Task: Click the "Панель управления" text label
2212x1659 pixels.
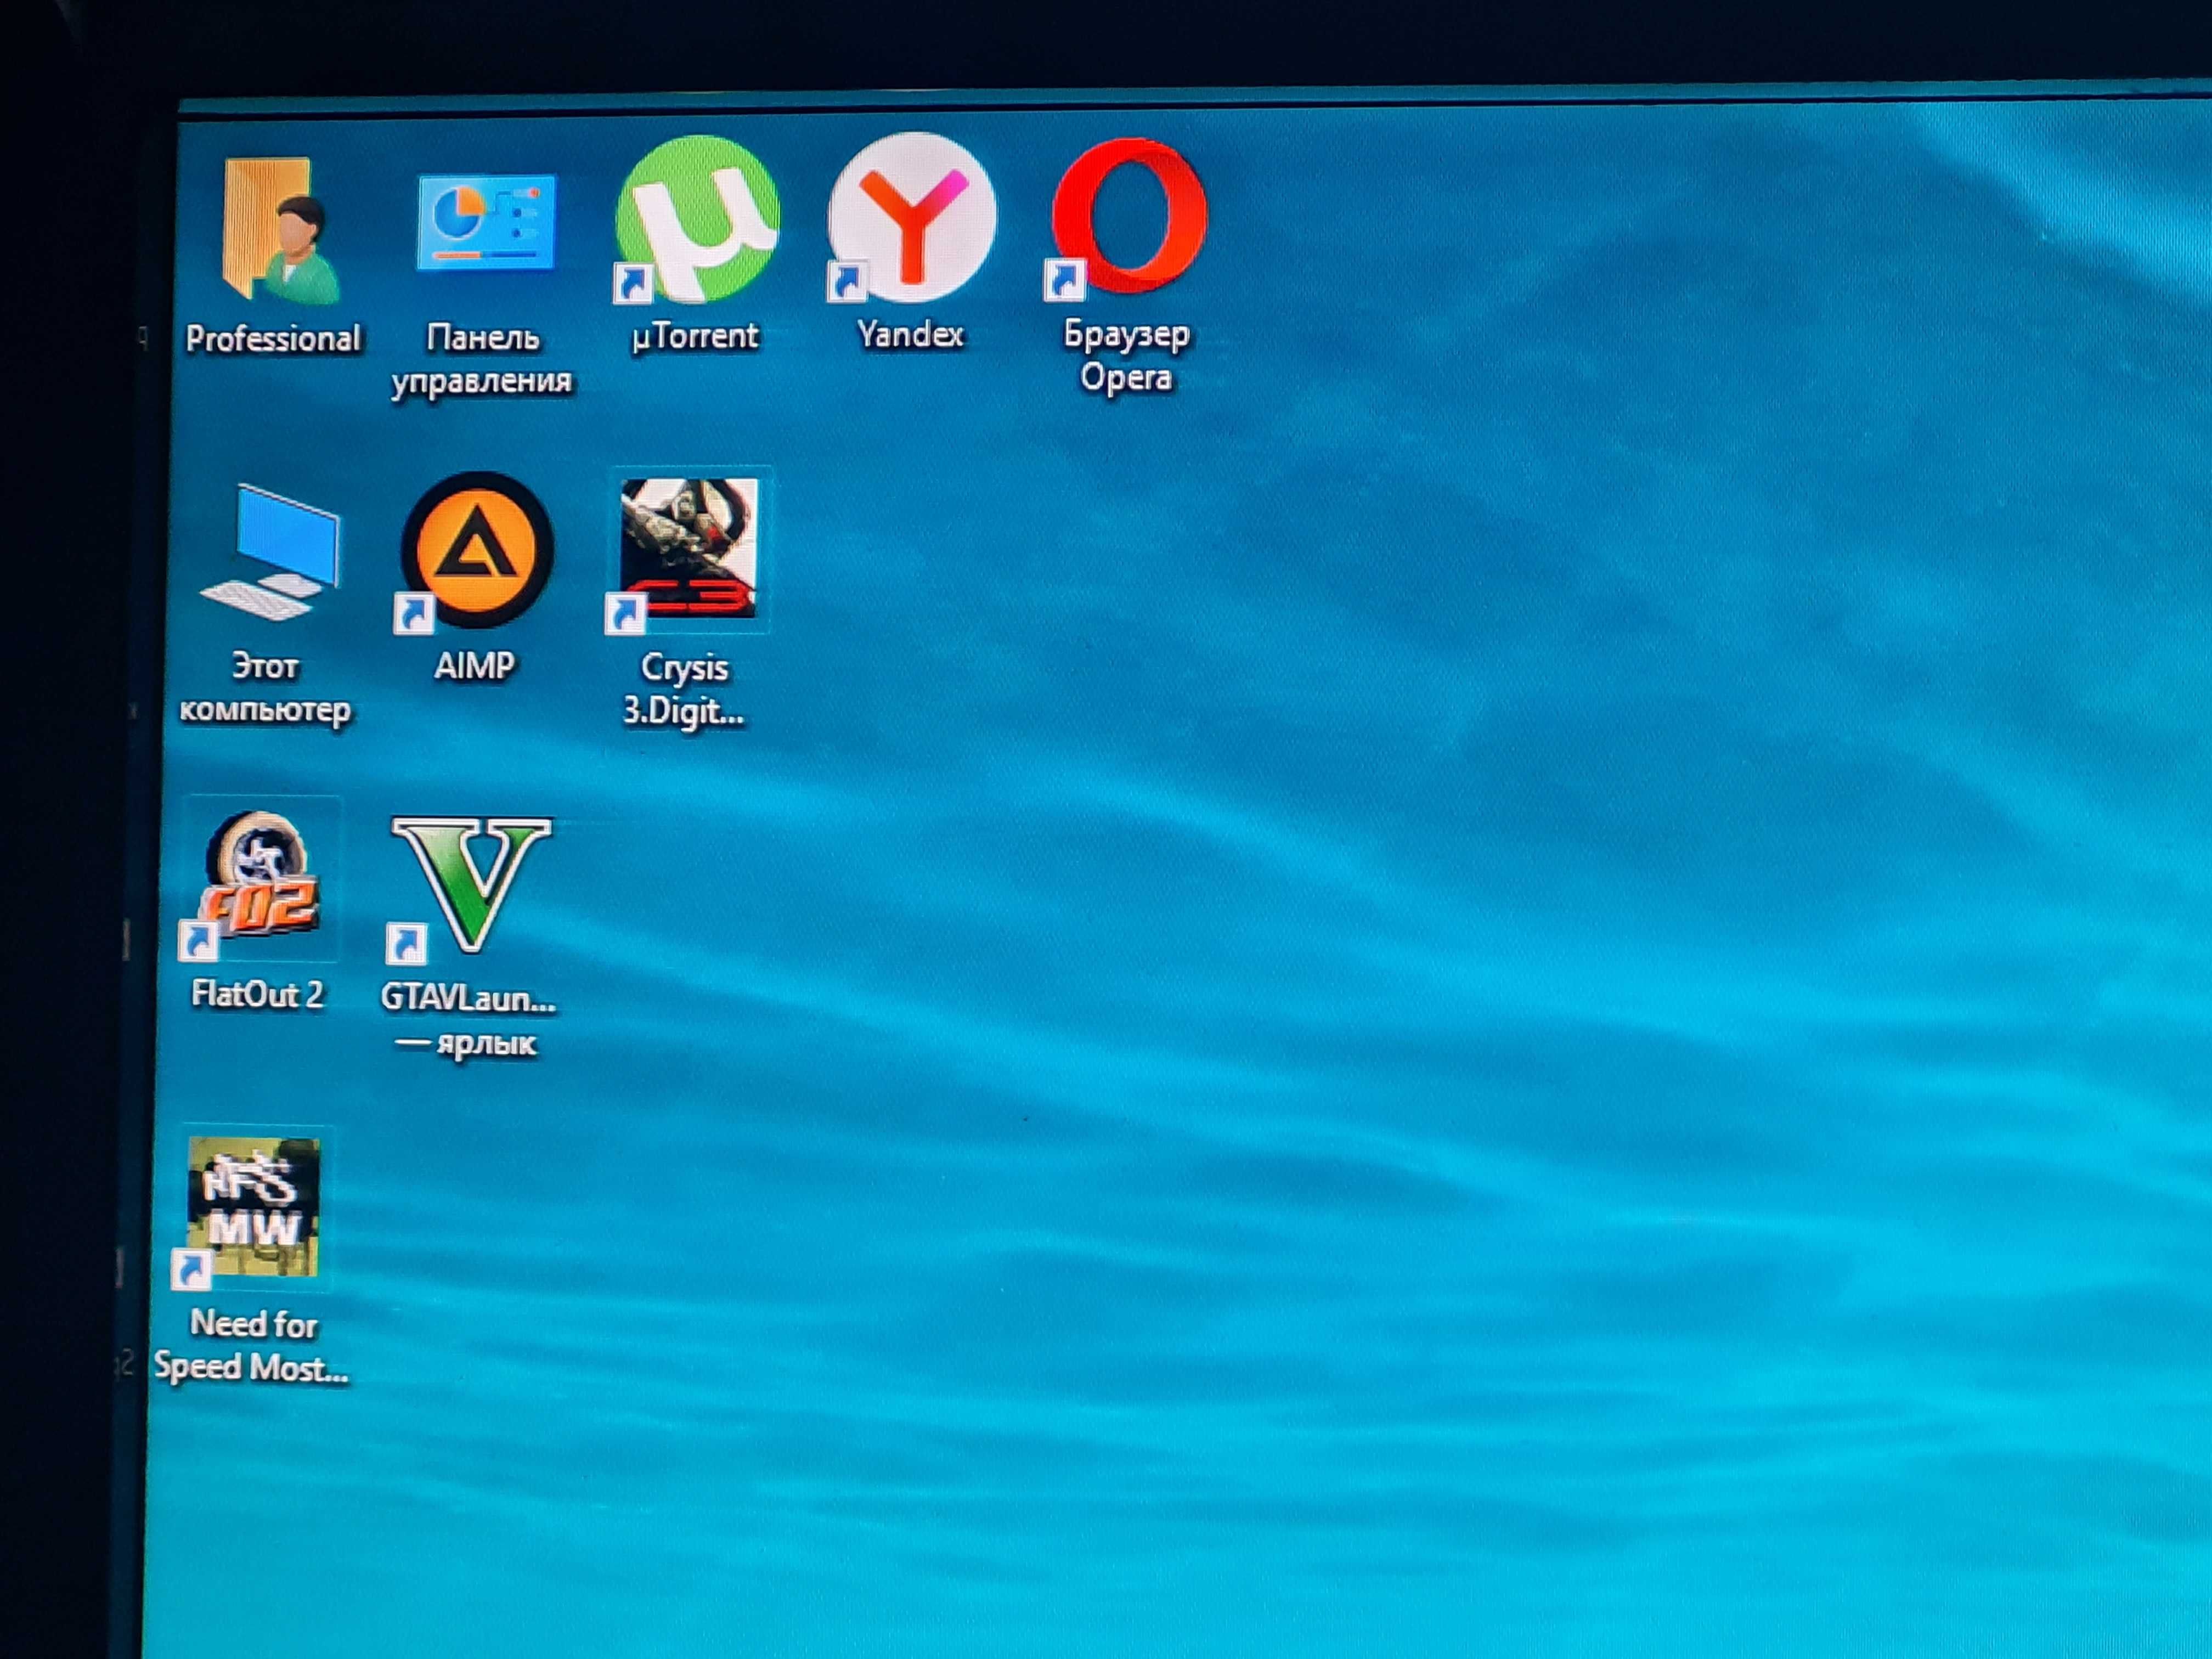Action: tap(482, 359)
